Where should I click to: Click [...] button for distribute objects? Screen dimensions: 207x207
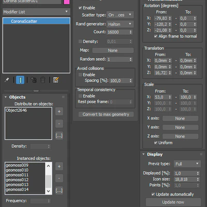[x=59, y=136]
